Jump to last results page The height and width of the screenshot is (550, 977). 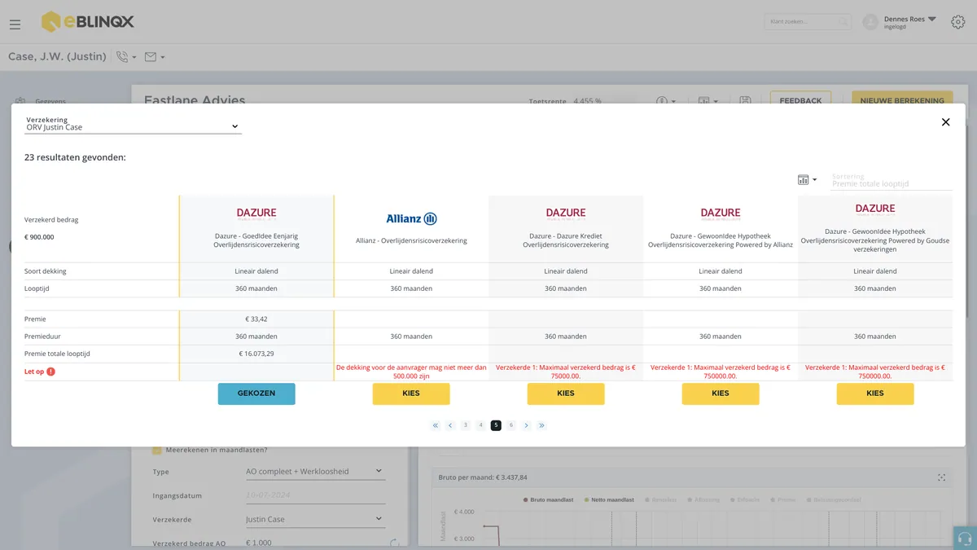coord(541,425)
